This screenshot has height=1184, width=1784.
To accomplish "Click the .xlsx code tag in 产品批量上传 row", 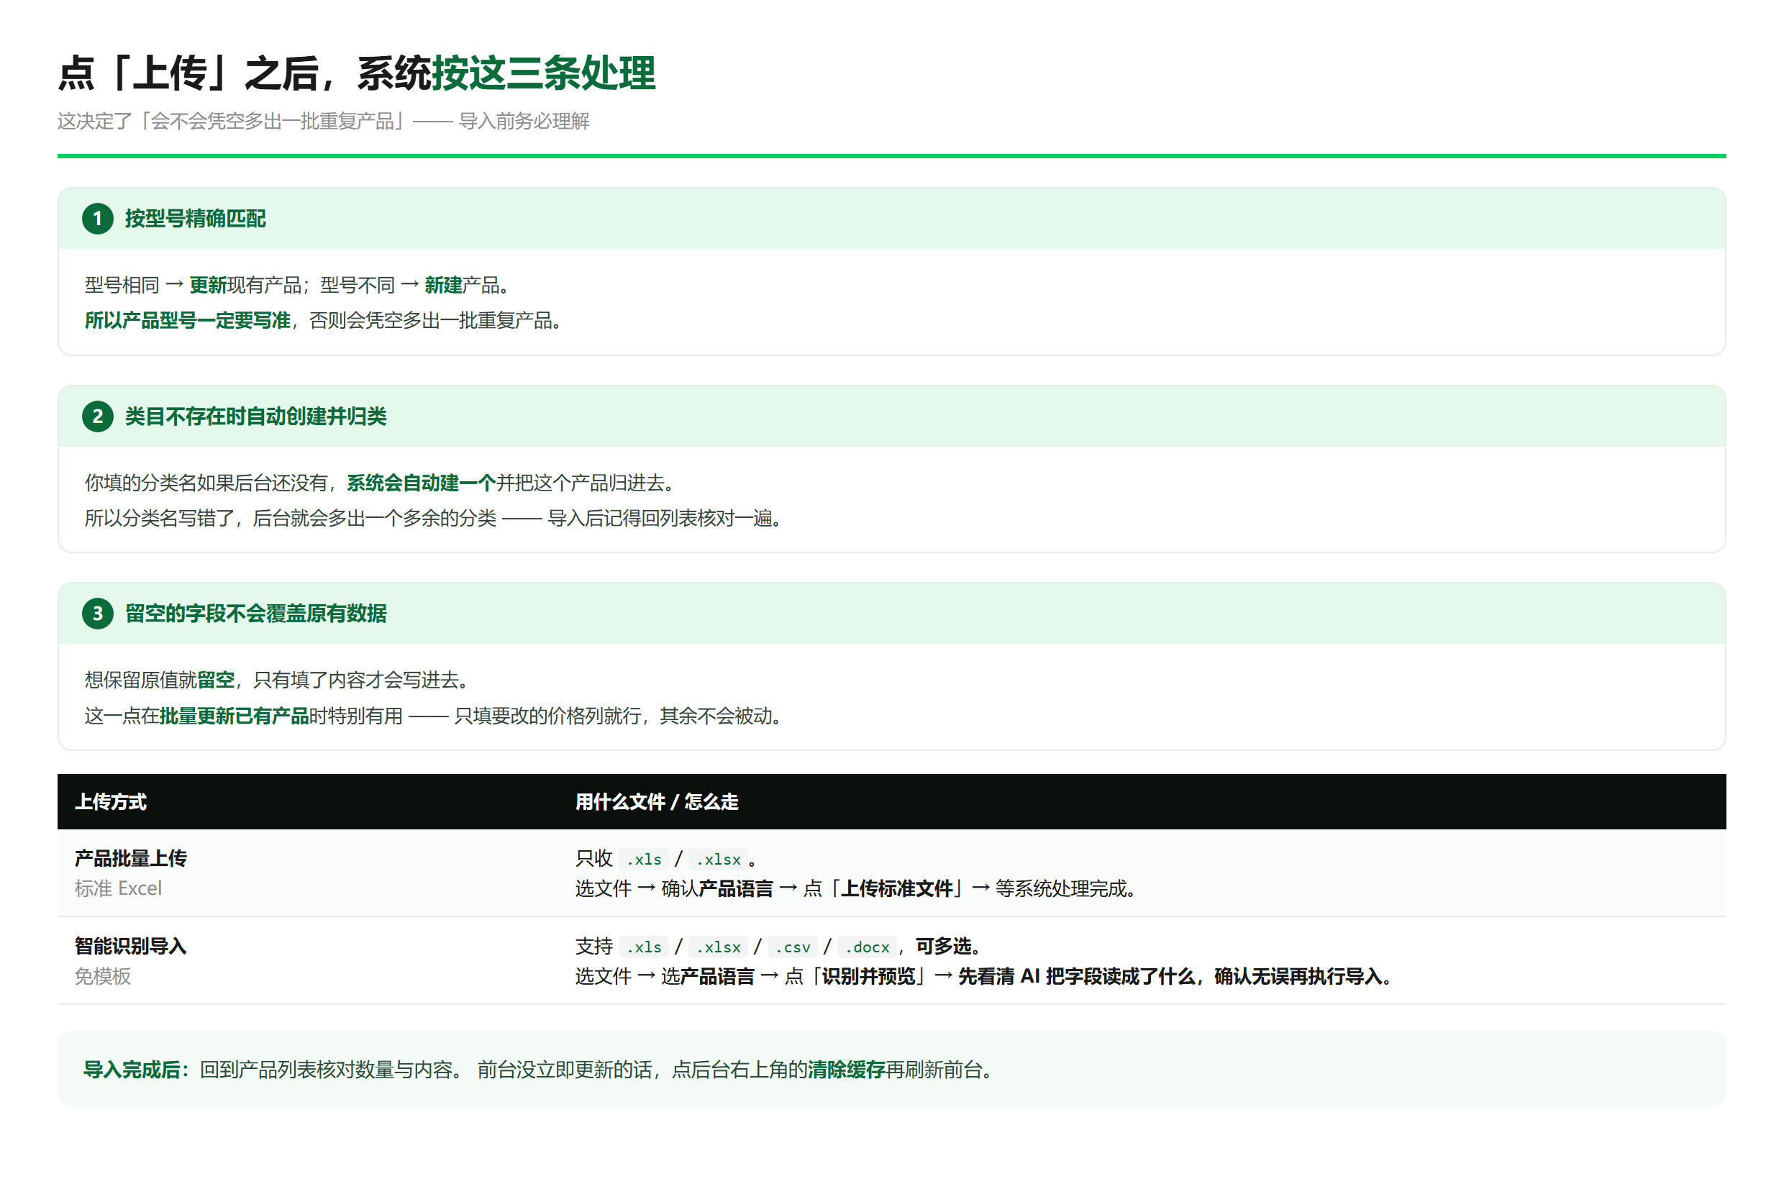I will 718,860.
